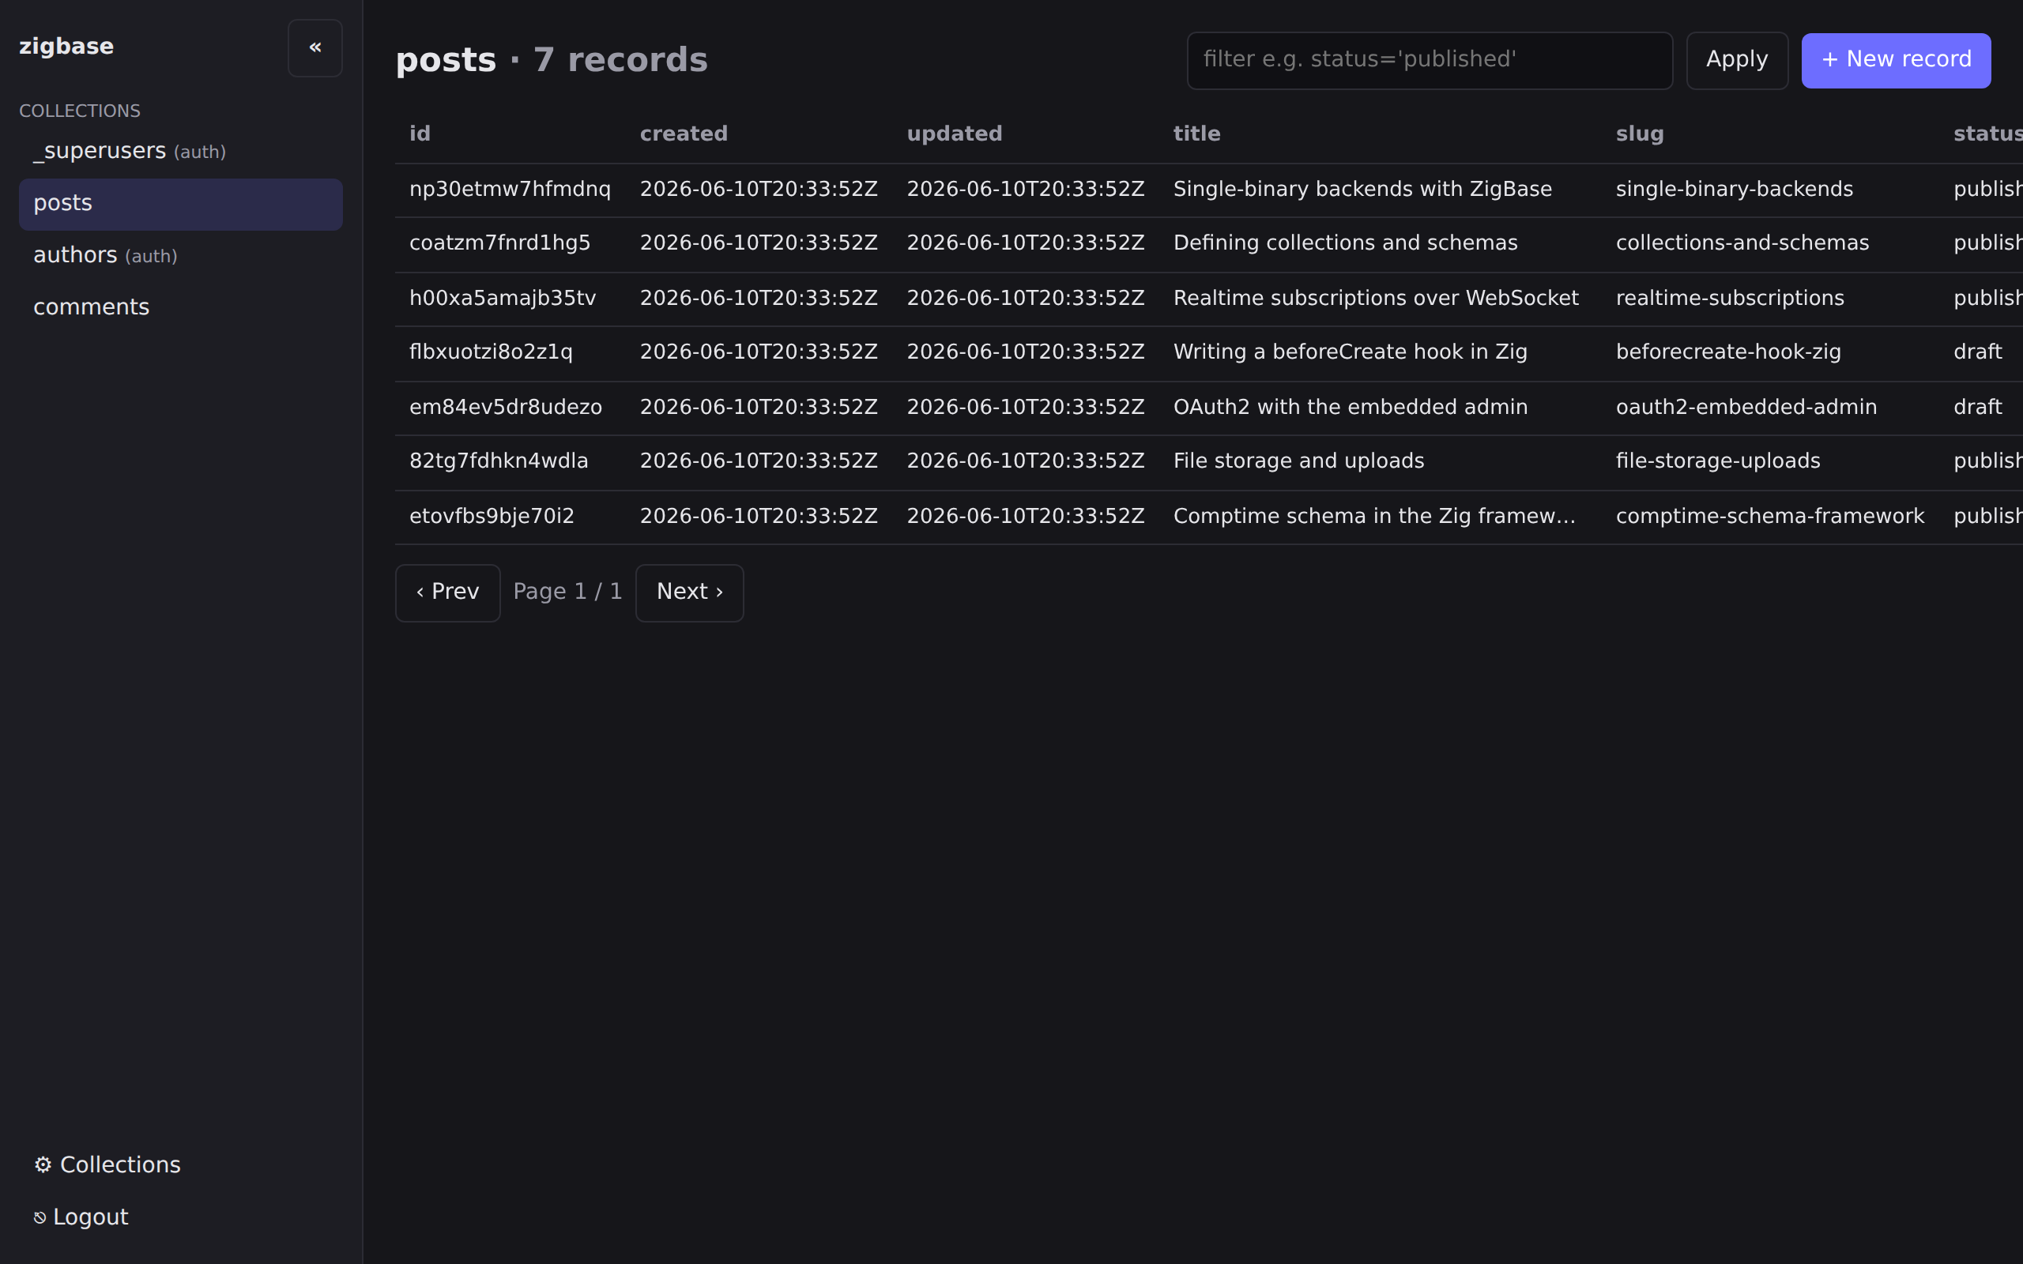Click the slug column header

(x=1639, y=134)
